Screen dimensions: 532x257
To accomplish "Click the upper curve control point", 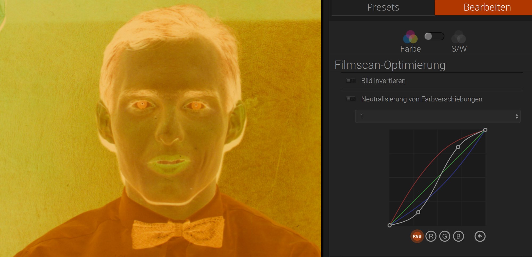I will (x=458, y=147).
